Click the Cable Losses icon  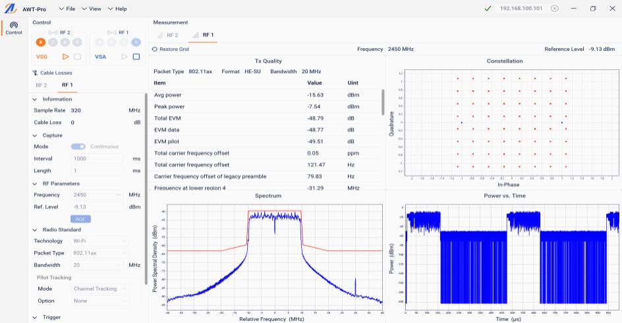point(35,73)
